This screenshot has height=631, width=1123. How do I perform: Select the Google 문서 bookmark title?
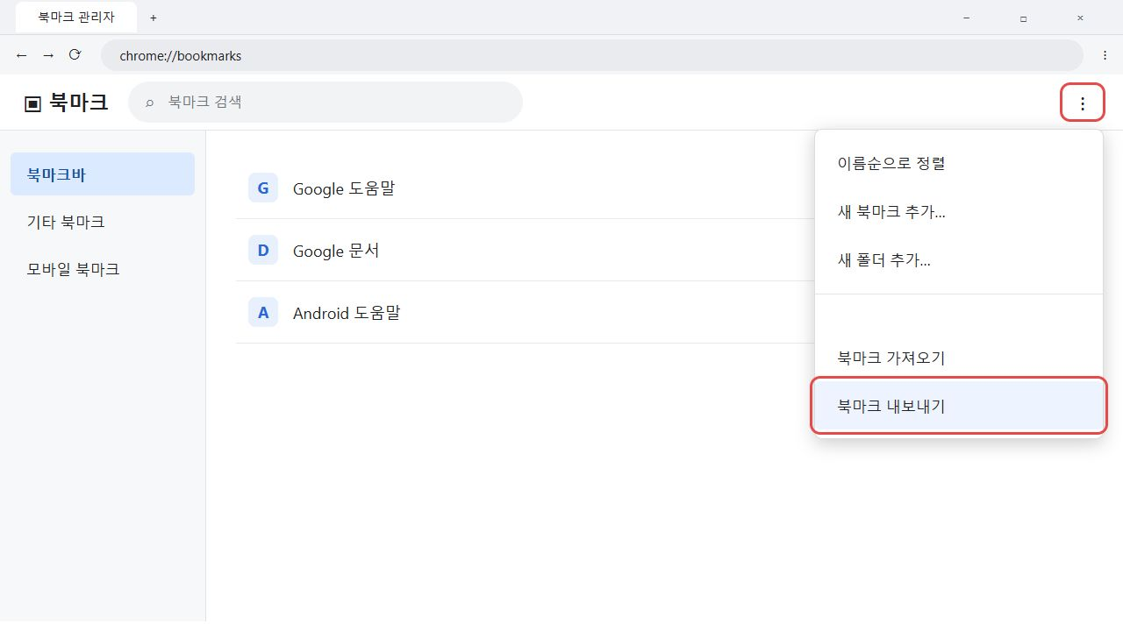point(336,251)
